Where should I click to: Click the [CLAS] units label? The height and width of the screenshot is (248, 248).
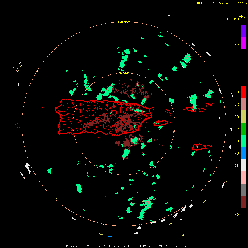[233, 19]
